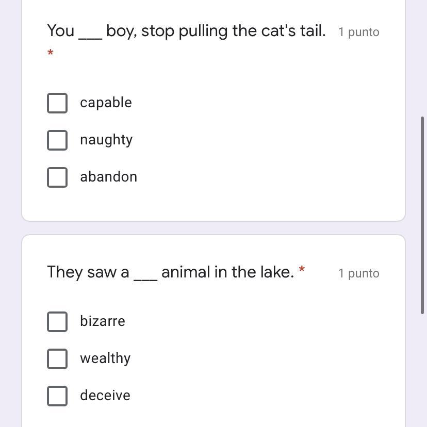
Task: Click the 'animal in the lake' question text
Action: click(x=227, y=272)
